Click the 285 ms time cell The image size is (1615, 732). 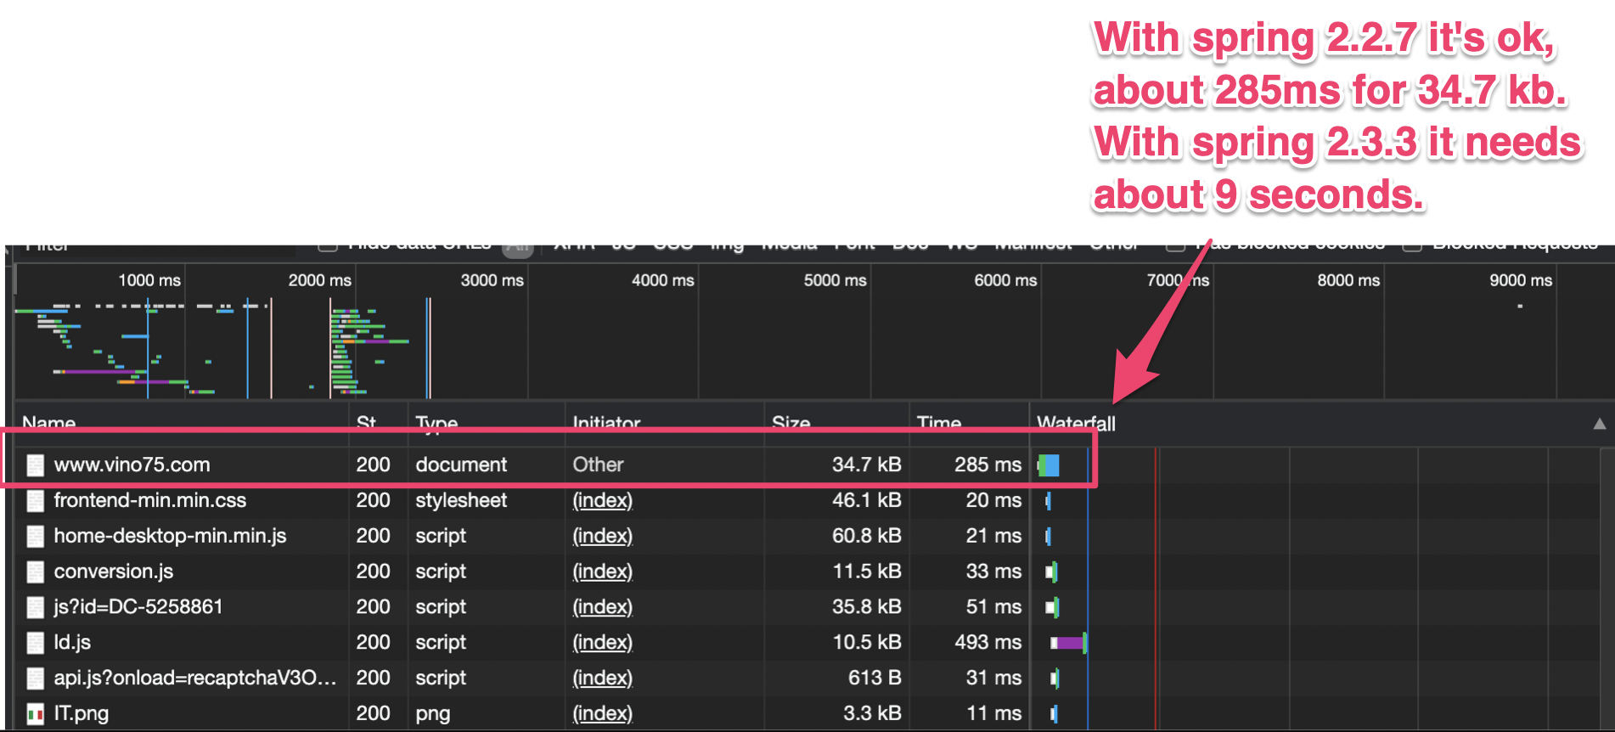(988, 465)
